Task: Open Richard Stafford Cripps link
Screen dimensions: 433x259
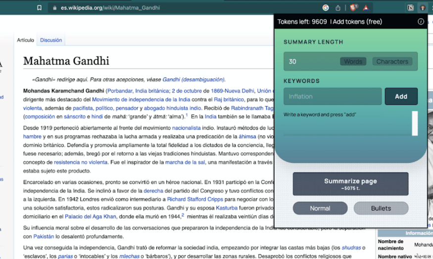Action: point(195,199)
